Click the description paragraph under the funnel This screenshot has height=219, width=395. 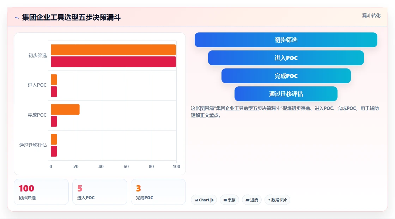(x=285, y=112)
